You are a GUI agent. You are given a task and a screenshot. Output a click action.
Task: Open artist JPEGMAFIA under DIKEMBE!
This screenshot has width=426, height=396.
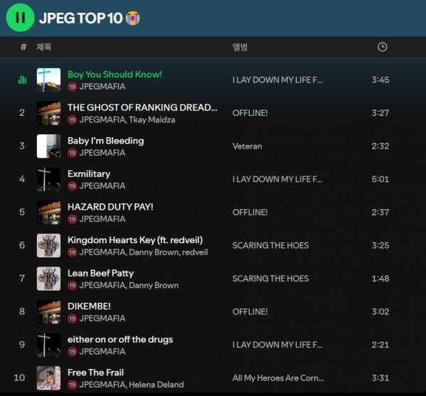coord(102,319)
